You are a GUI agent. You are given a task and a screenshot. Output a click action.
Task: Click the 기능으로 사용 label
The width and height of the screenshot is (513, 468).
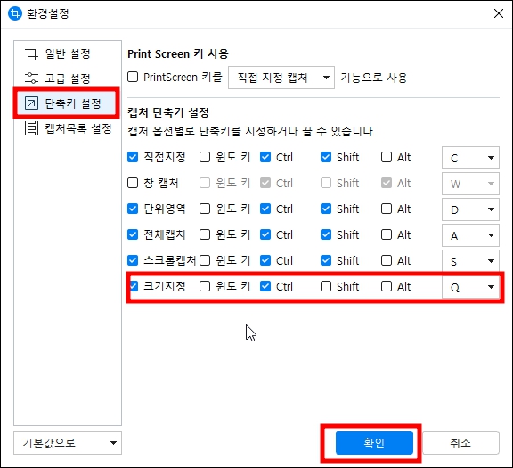(374, 78)
